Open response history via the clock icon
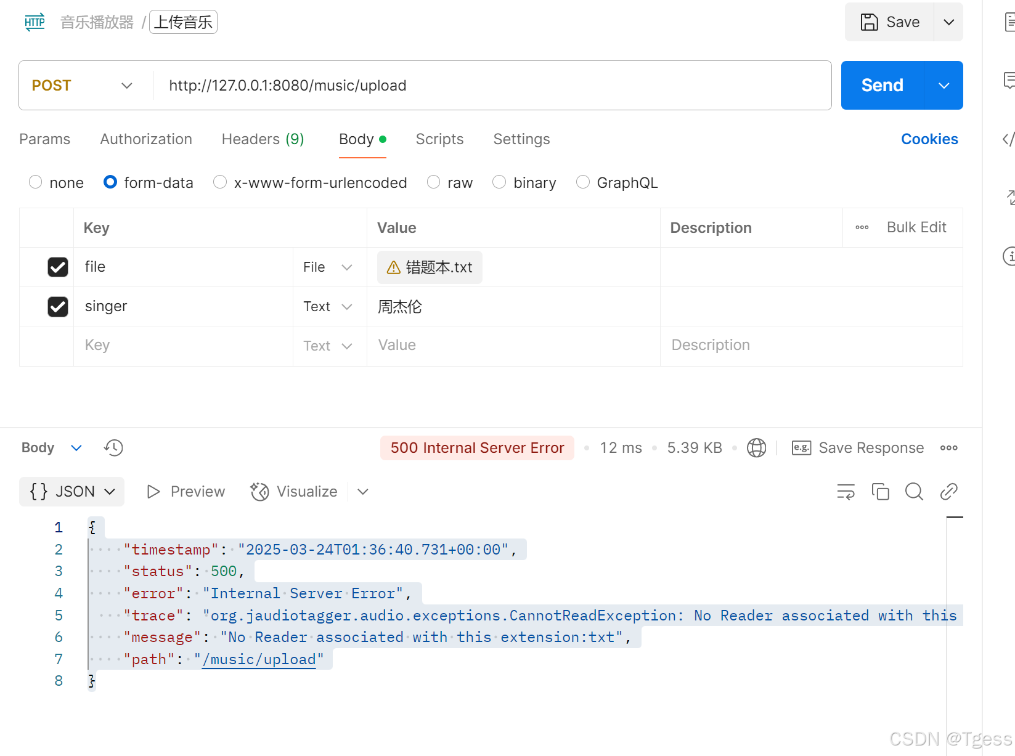The width and height of the screenshot is (1015, 756). [113, 447]
